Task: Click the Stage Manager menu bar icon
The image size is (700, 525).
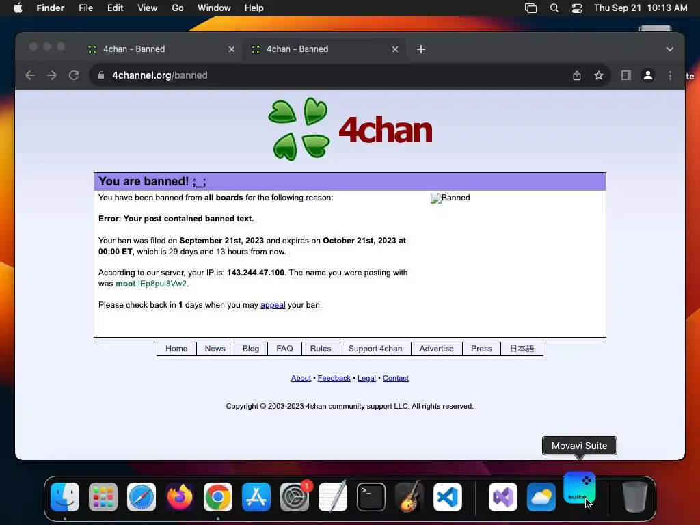Action: [530, 8]
